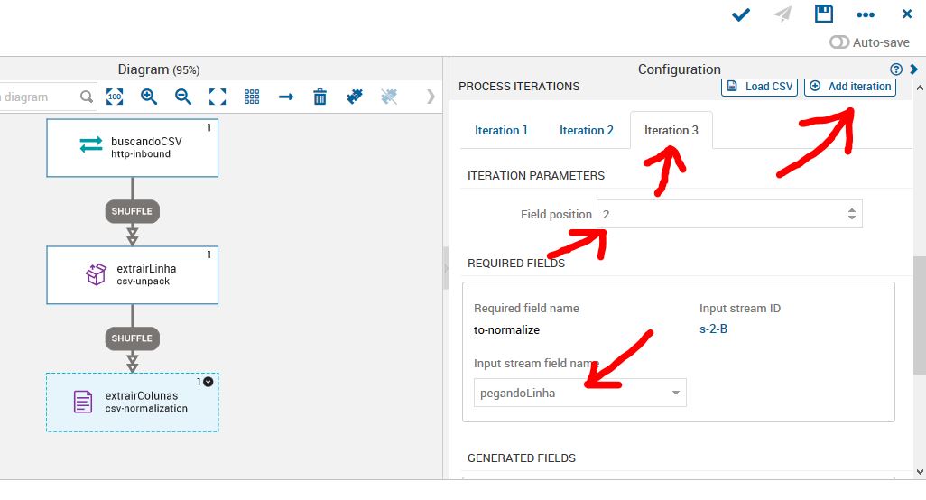Screen dimensions: 926x500
Task: Switch to the Iteration 2 tab
Action: click(586, 130)
